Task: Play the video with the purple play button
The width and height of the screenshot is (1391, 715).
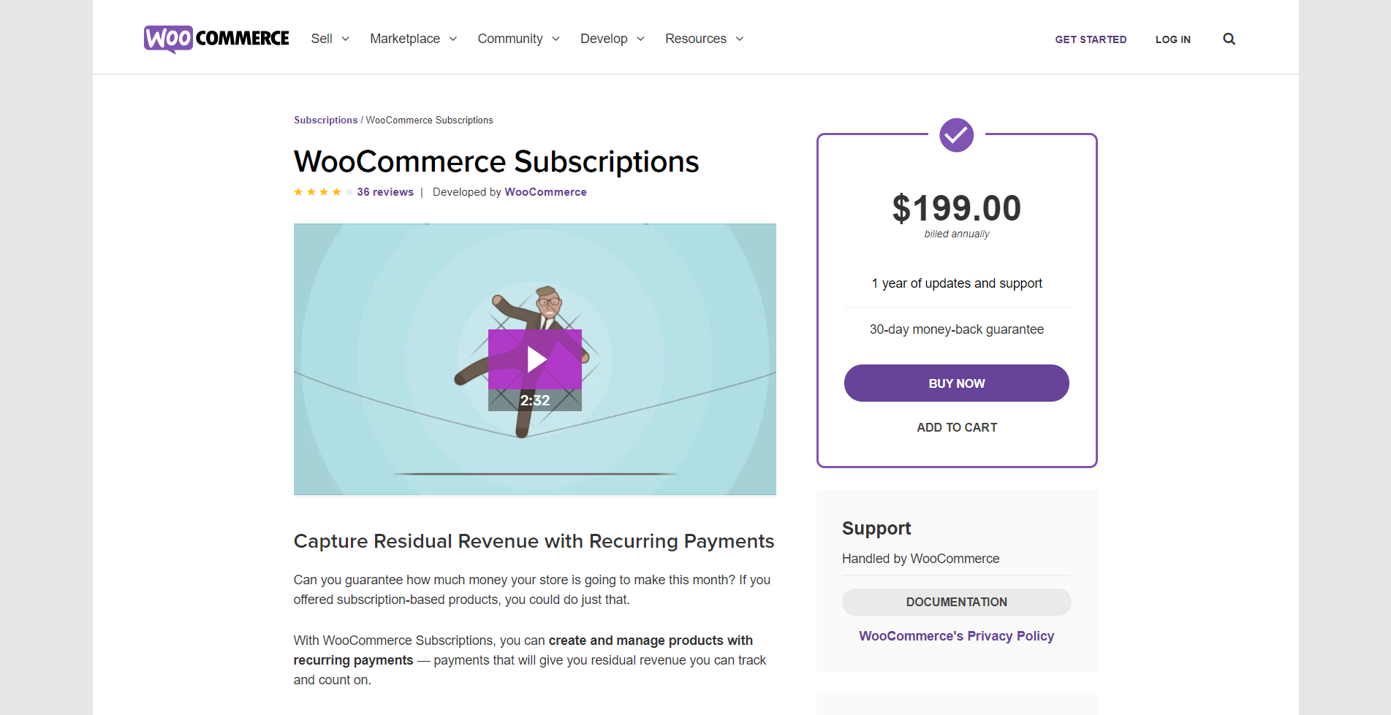Action: [x=535, y=359]
